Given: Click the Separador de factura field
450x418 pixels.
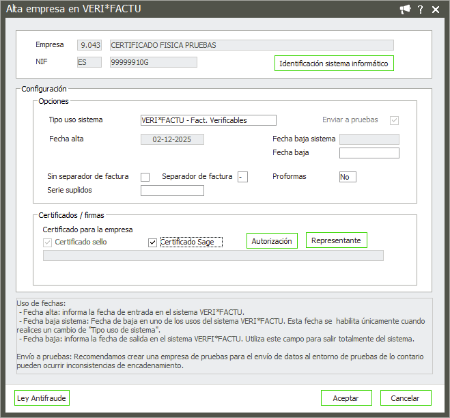Looking at the screenshot, I should pos(242,177).
